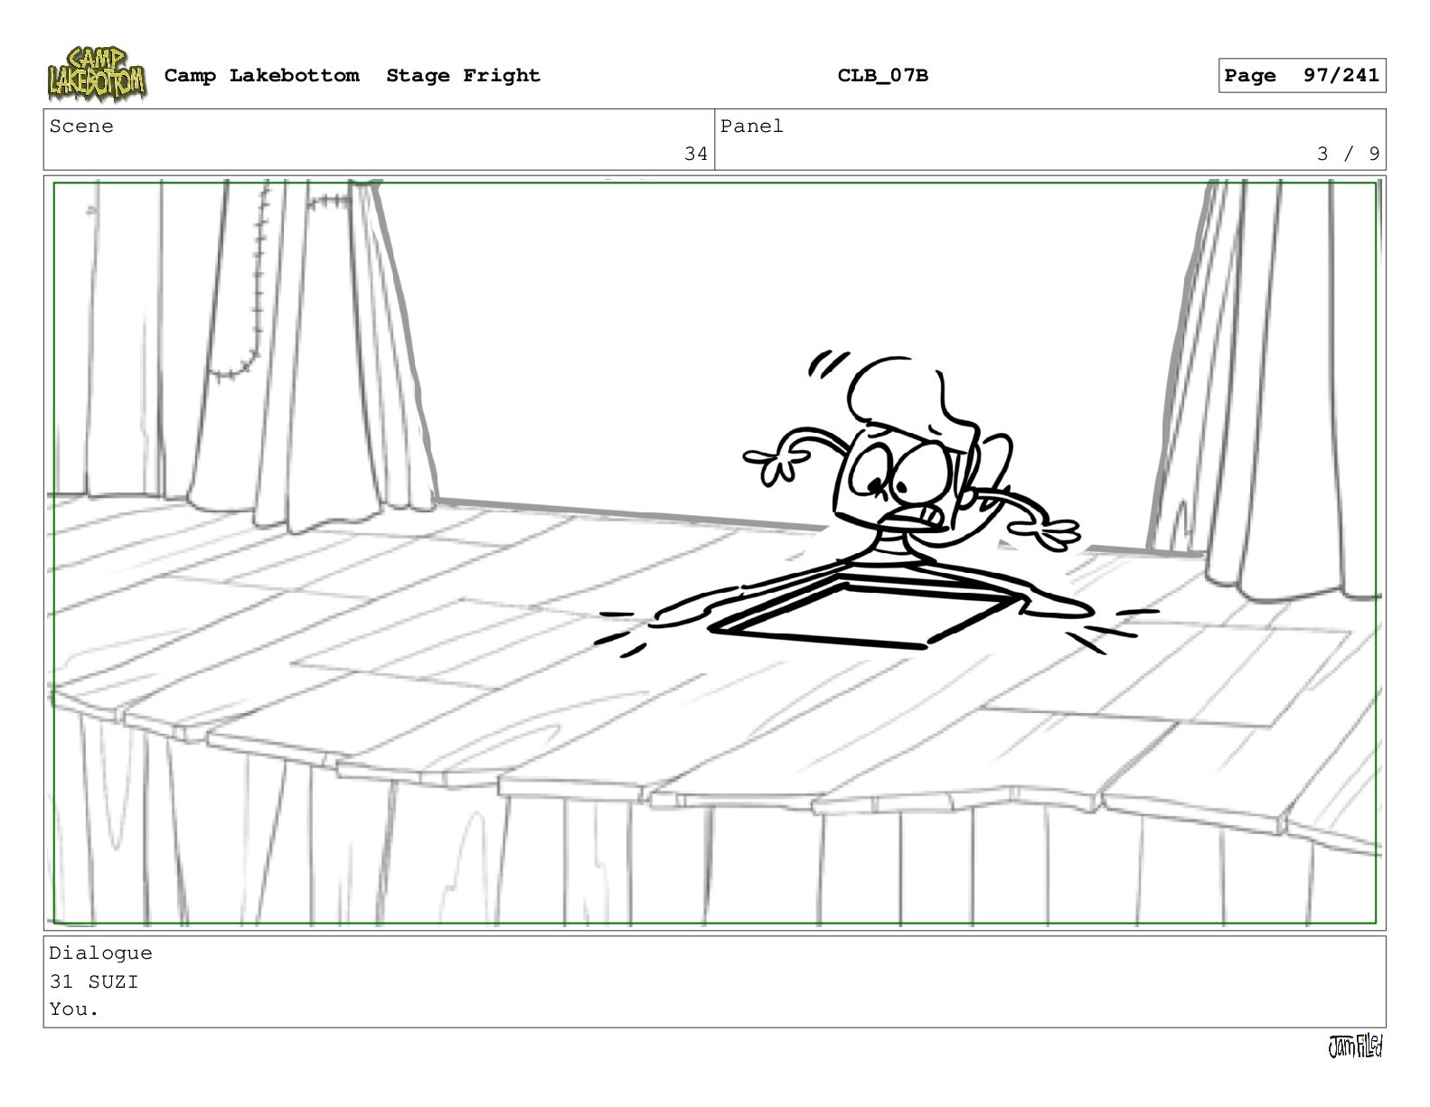Click the 'Page 97/241' box
Viewport: 1430px width, 1107px height.
[x=1302, y=76]
